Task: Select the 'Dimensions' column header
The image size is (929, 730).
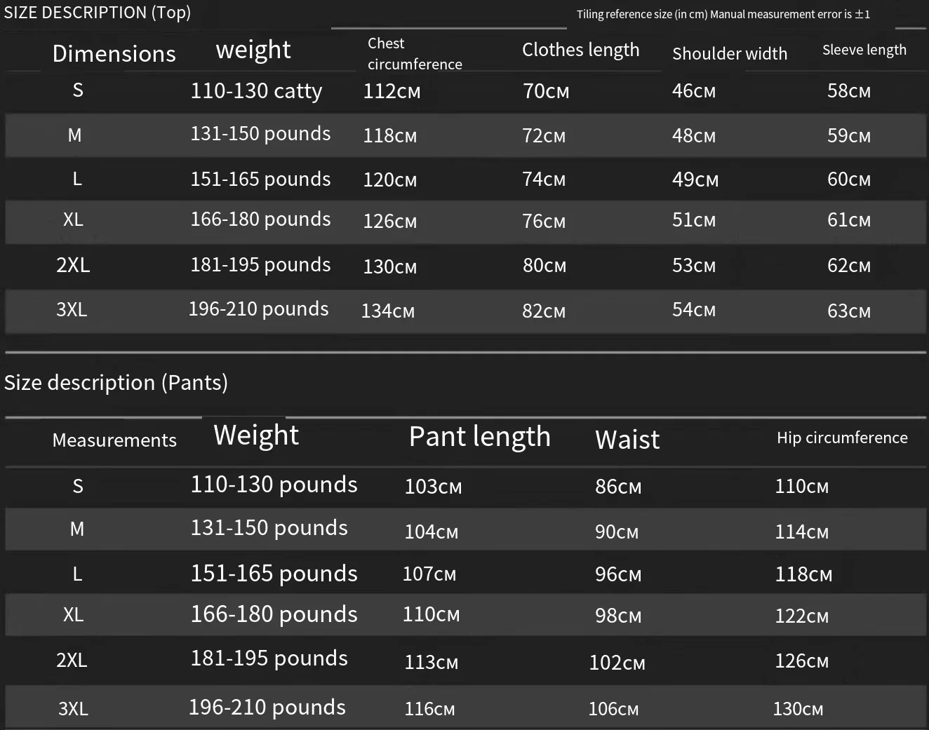Action: 114,53
